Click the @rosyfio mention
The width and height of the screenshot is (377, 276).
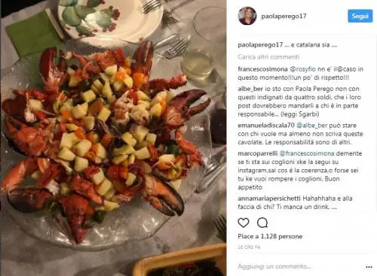coord(302,69)
